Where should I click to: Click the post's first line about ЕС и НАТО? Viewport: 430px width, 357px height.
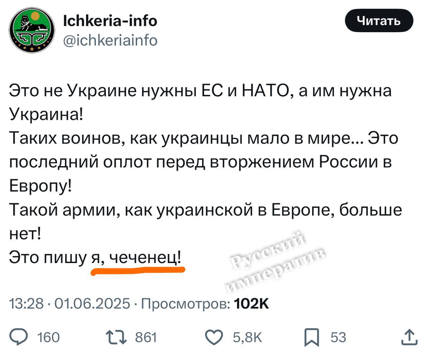coord(200,91)
